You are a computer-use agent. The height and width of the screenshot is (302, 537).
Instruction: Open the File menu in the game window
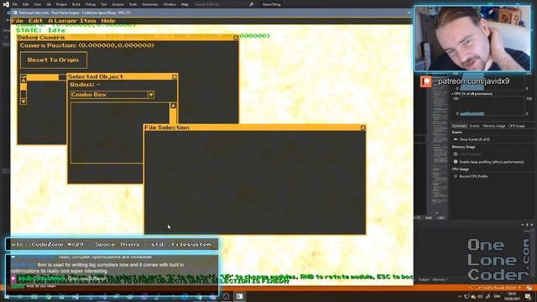17,21
